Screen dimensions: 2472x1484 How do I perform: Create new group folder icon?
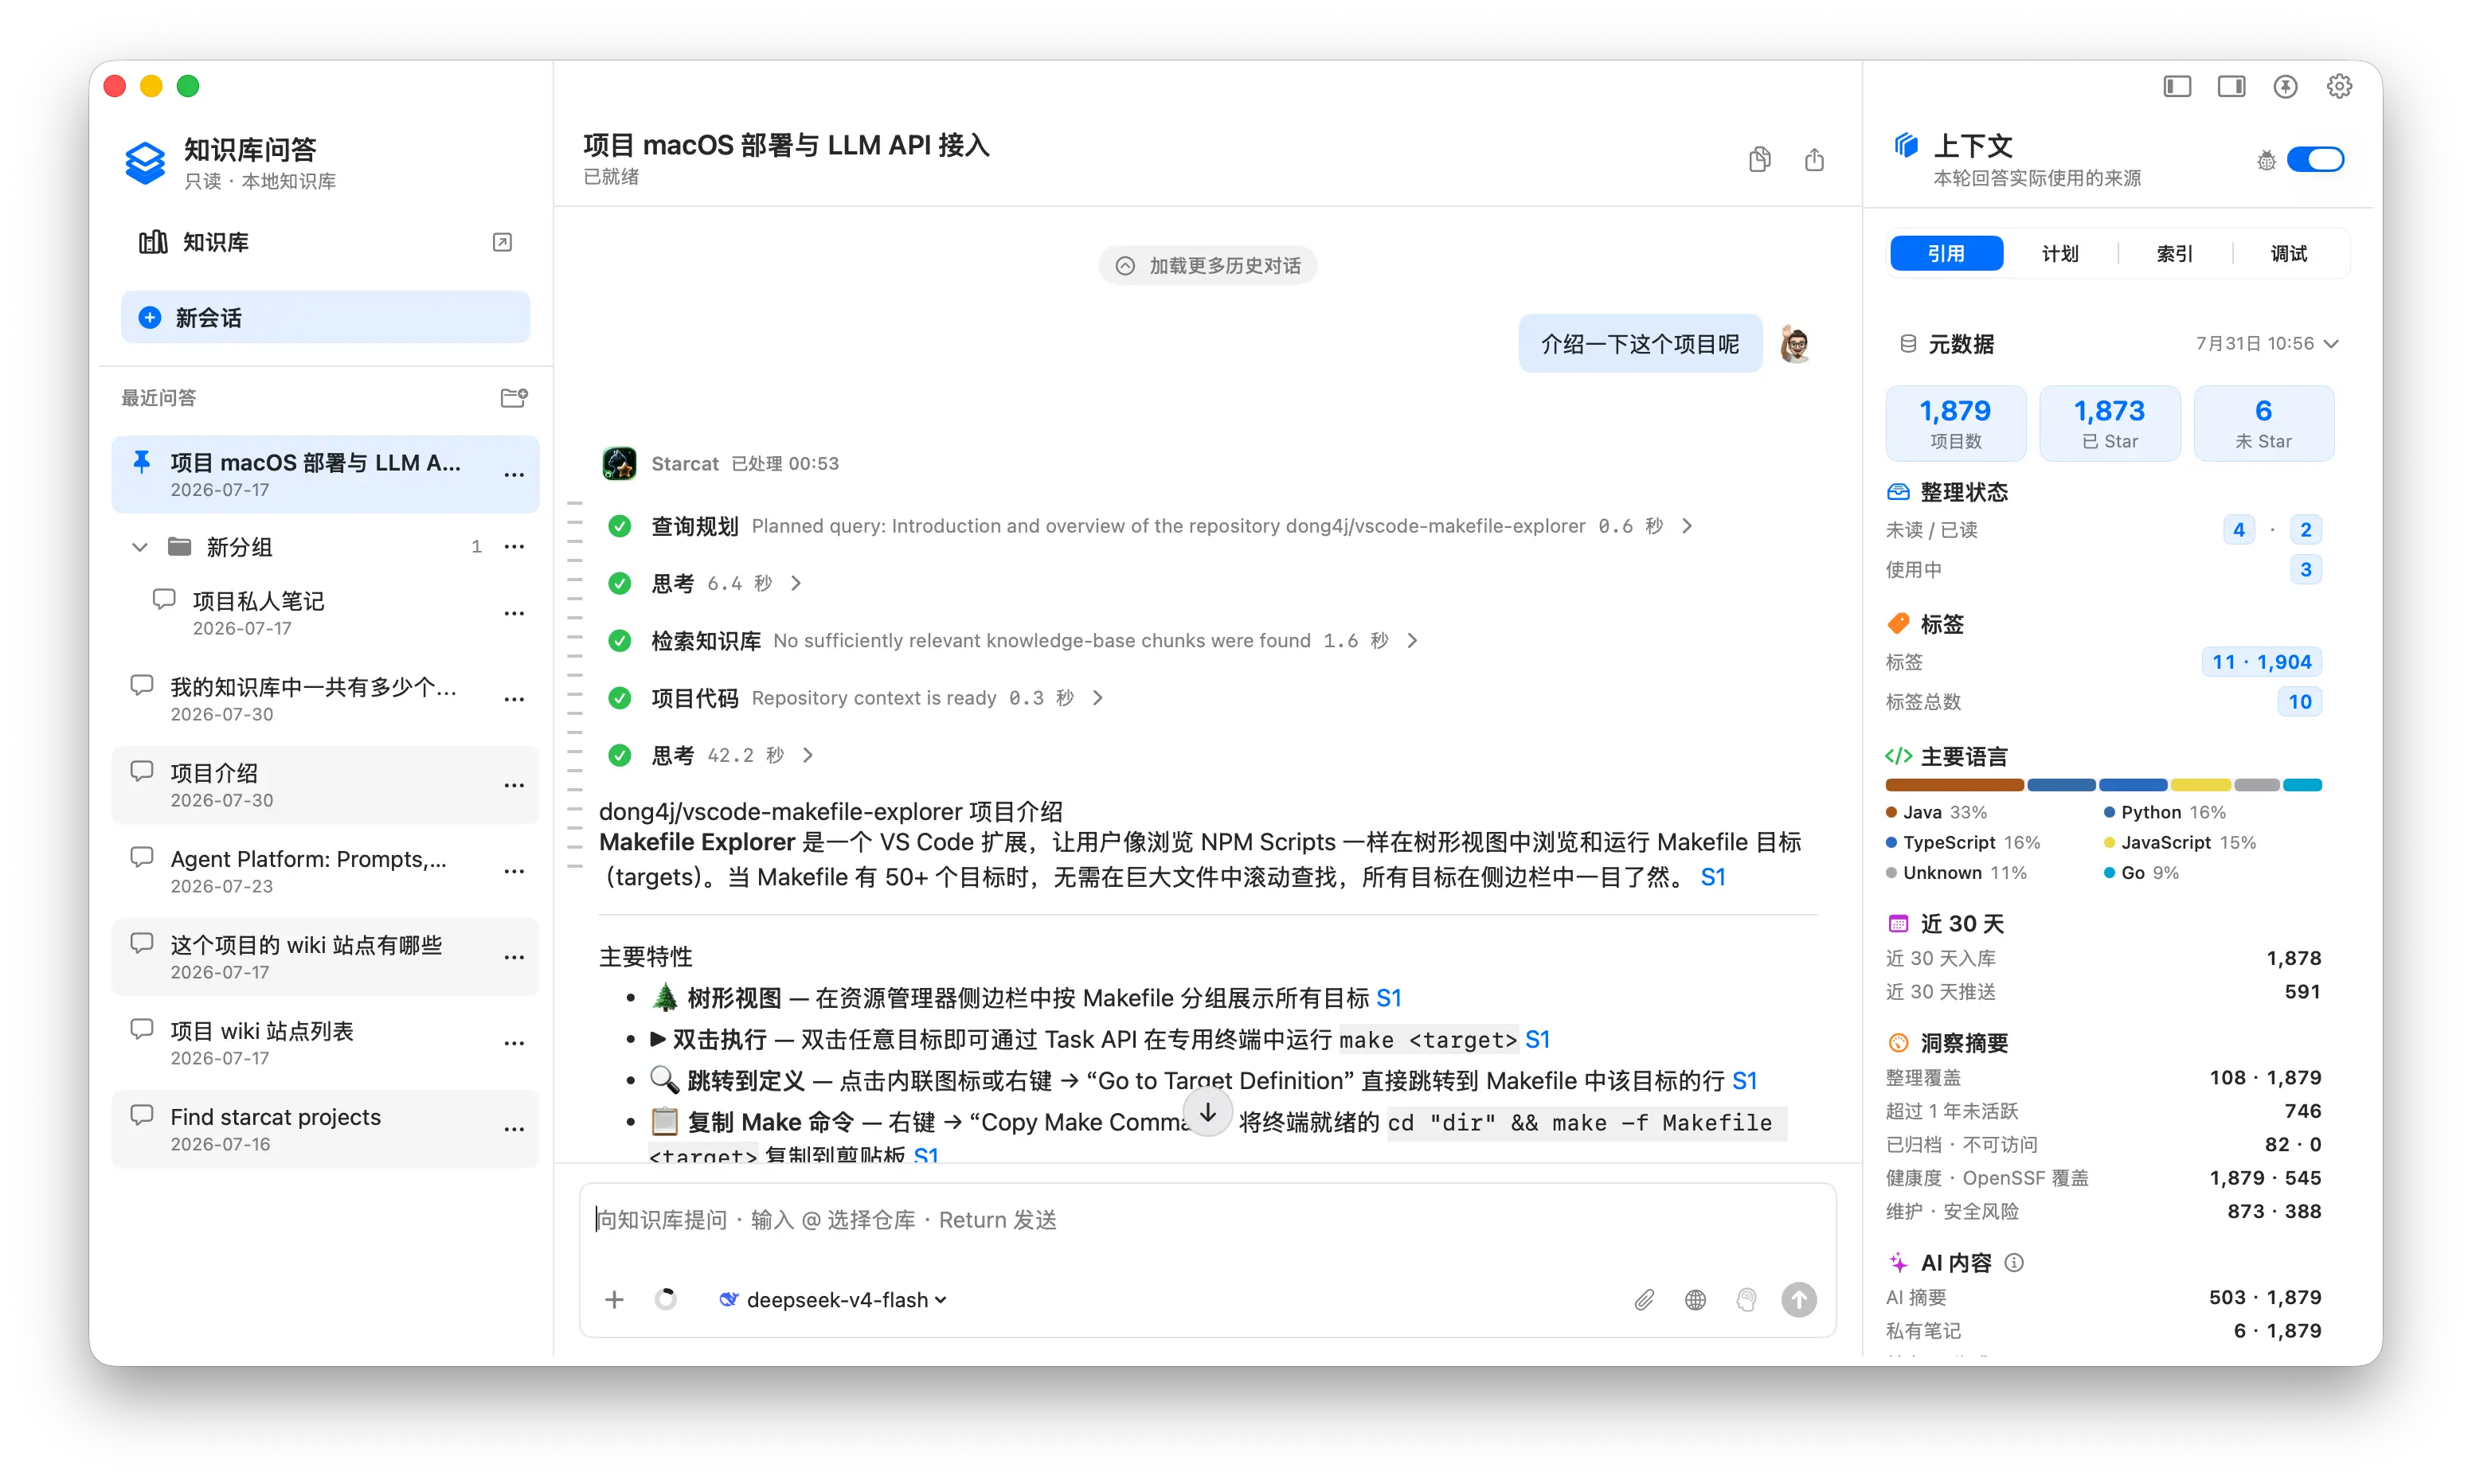coord(514,398)
